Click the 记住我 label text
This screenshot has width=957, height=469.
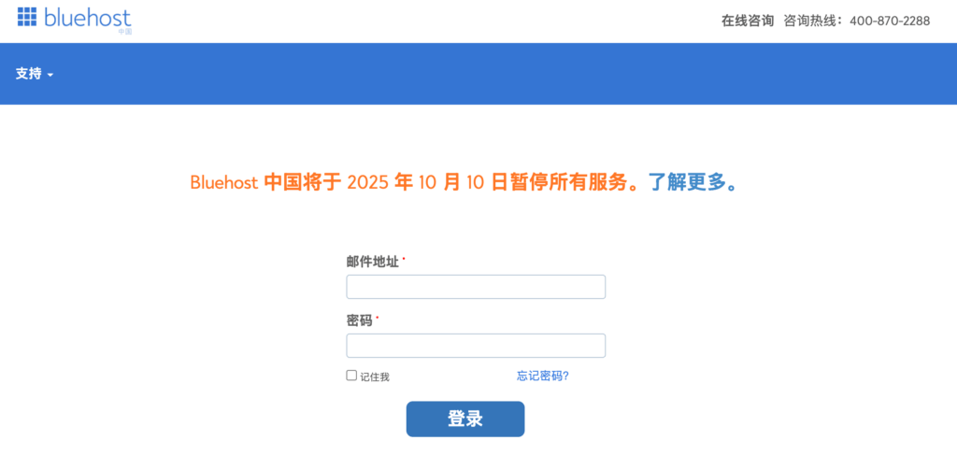tap(374, 377)
